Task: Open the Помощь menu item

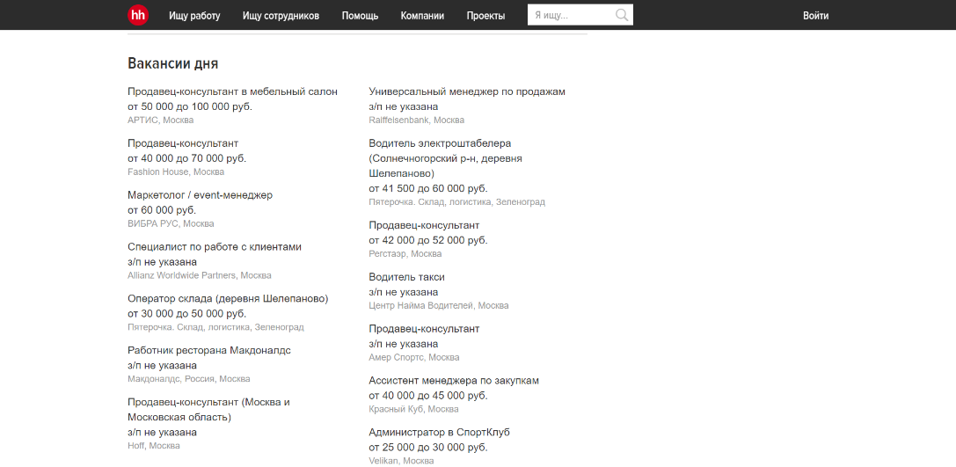Action: [x=360, y=16]
